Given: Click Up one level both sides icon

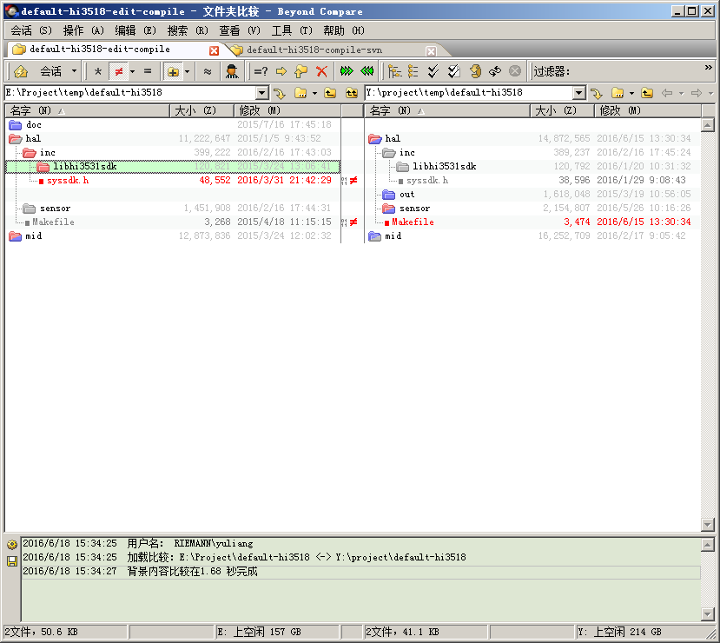Looking at the screenshot, I should pos(352,93).
